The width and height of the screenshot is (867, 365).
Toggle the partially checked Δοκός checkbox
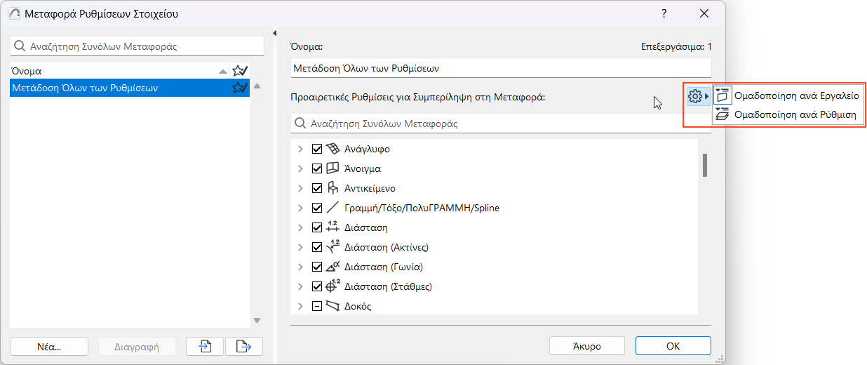(316, 306)
